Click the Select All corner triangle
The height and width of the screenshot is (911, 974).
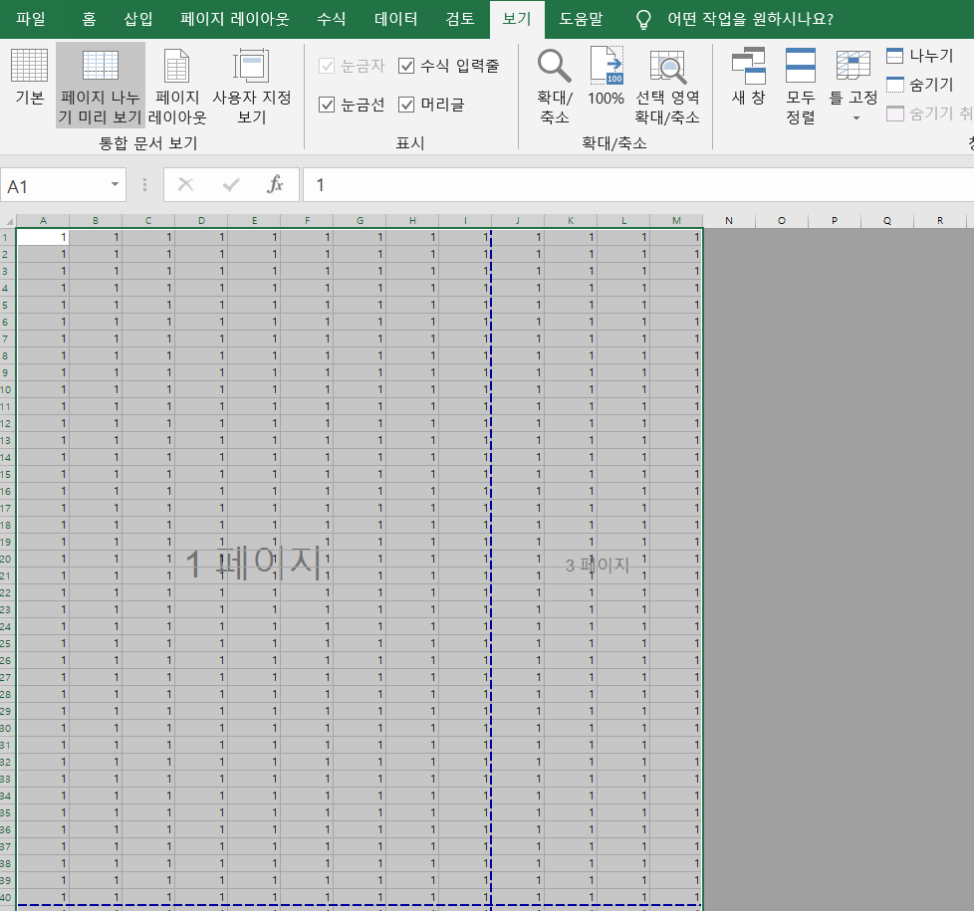pyautogui.click(x=8, y=221)
